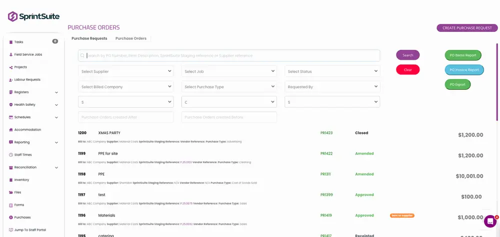This screenshot has width=500, height=237.
Task: Switch to the Purchase Requests tab
Action: (x=89, y=38)
